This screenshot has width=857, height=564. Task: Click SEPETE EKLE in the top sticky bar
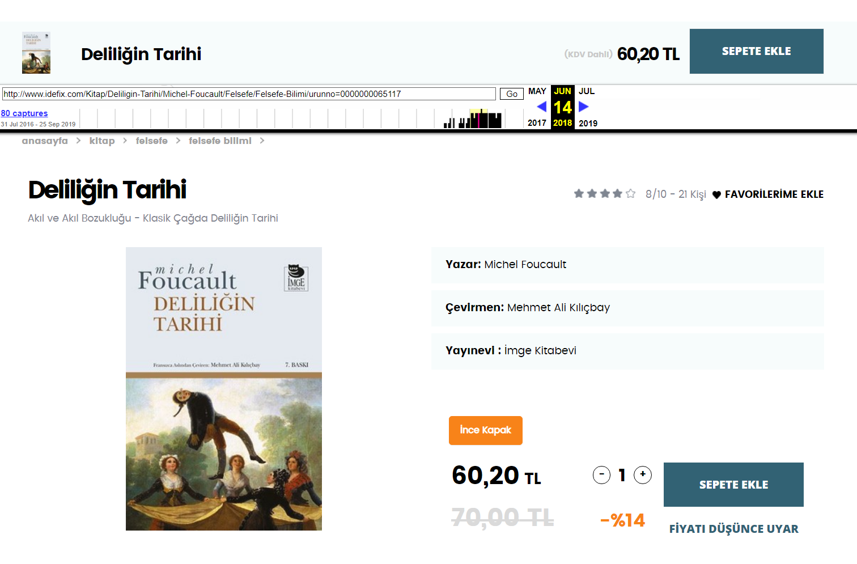(x=757, y=51)
